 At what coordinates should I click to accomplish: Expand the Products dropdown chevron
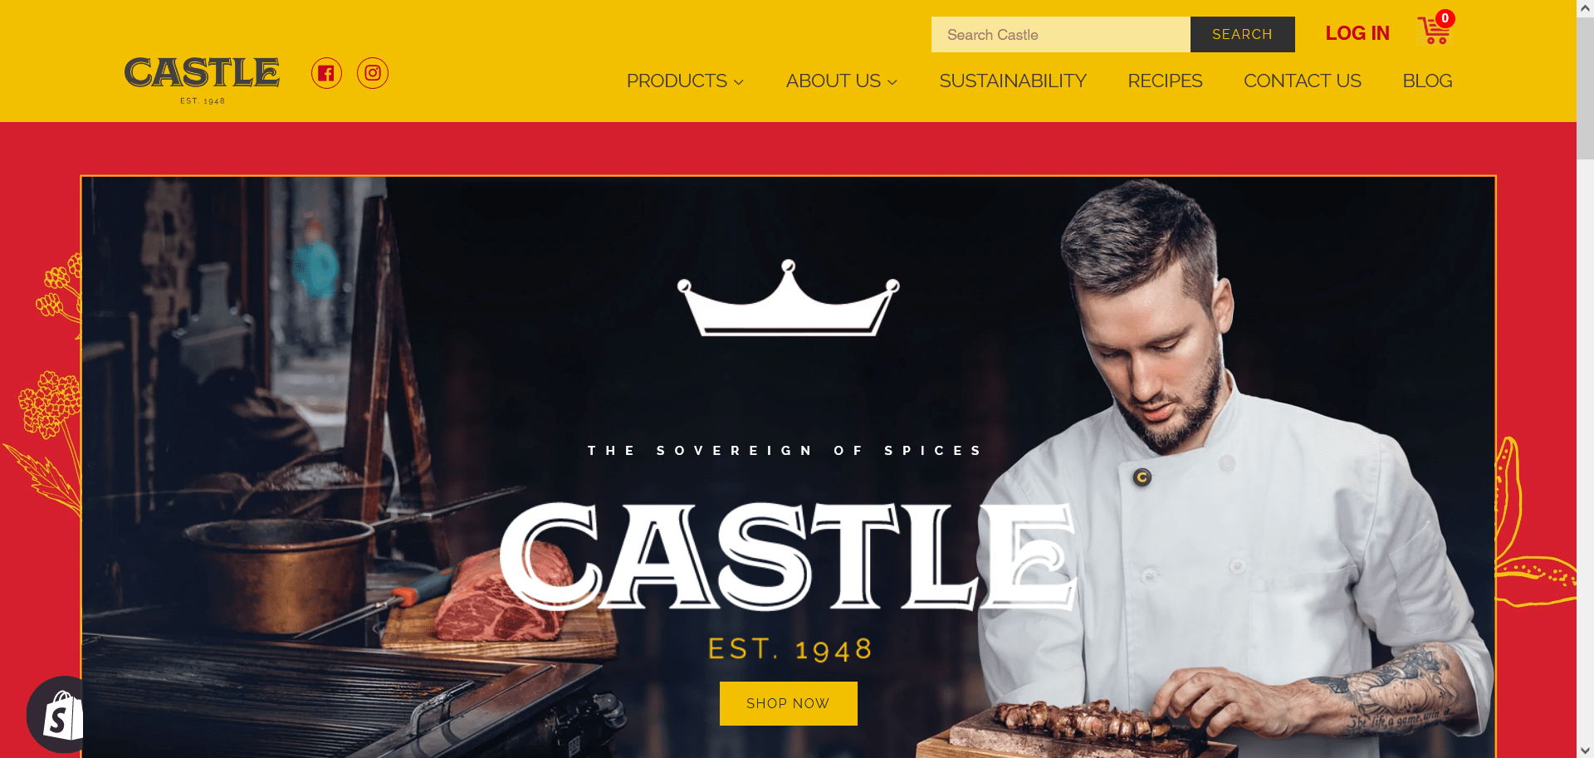[739, 82]
